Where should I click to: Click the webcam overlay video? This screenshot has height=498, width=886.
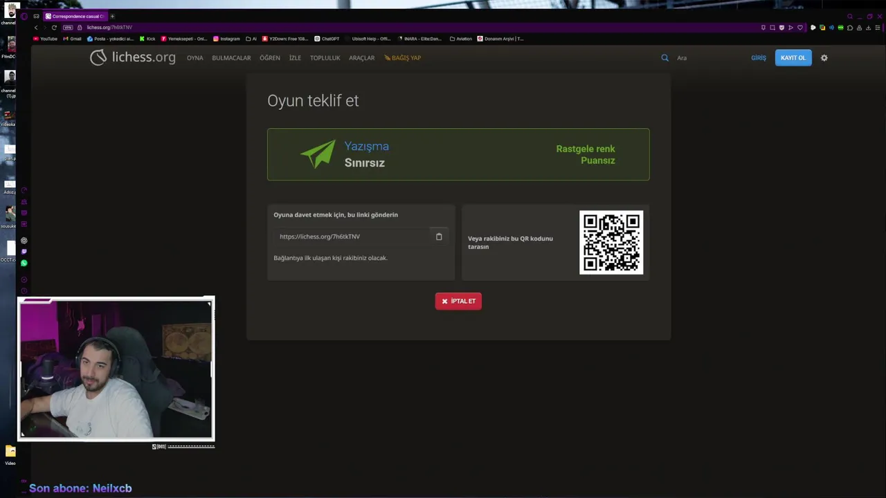click(x=116, y=369)
